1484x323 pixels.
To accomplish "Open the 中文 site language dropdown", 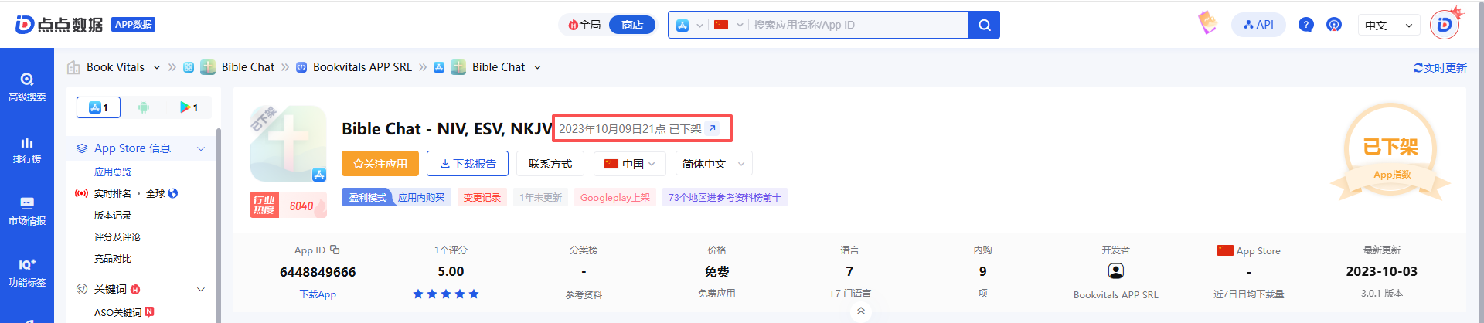I will 1388,25.
